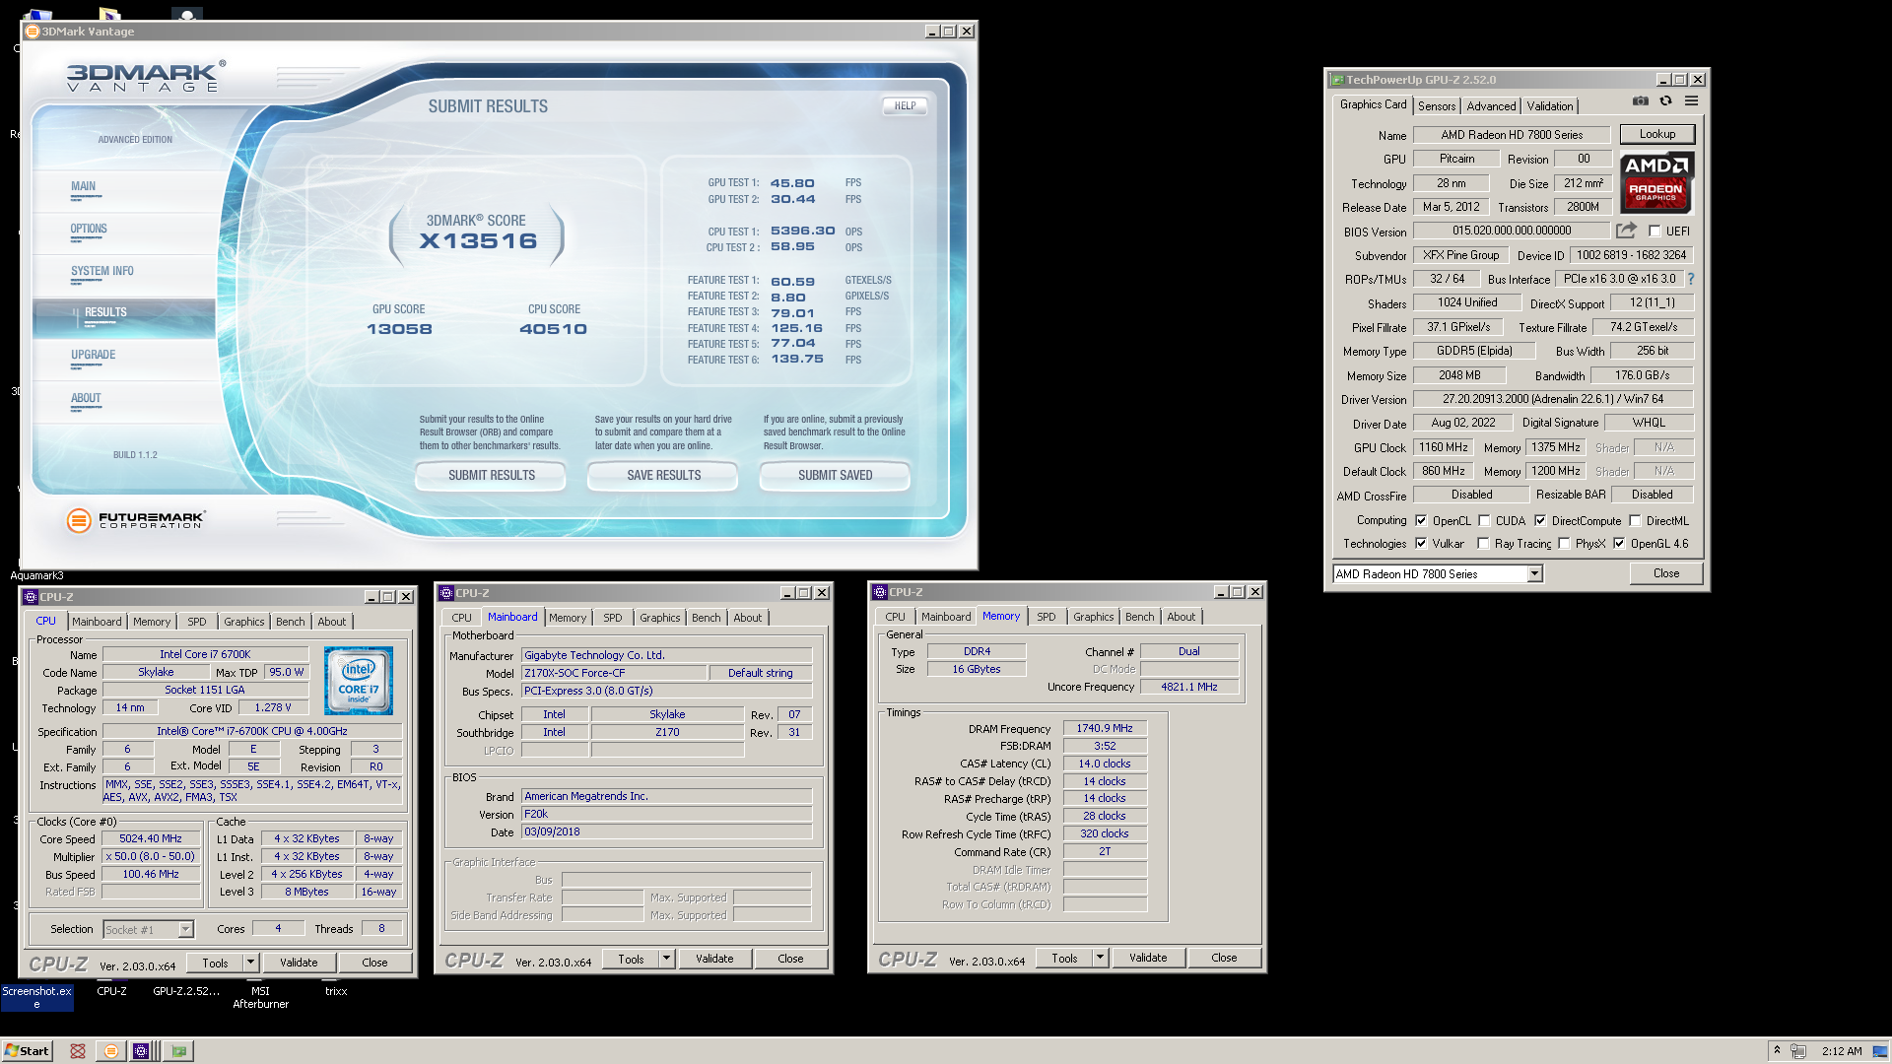Viewport: 1892px width, 1064px height.
Task: Open the Graphics tab in CPU-Z CPU window
Action: (x=243, y=622)
